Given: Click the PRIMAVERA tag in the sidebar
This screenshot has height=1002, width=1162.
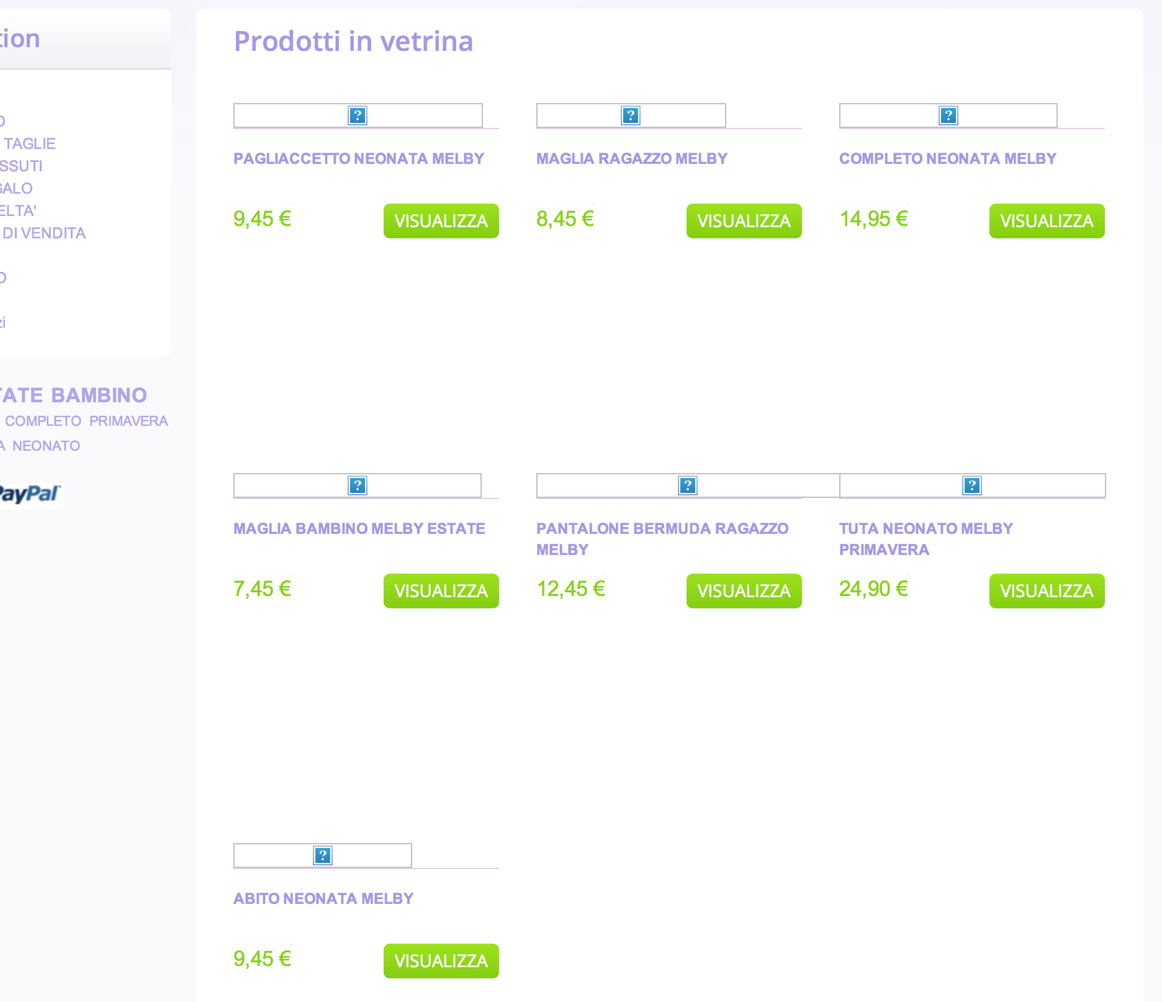Looking at the screenshot, I should click(x=128, y=422).
